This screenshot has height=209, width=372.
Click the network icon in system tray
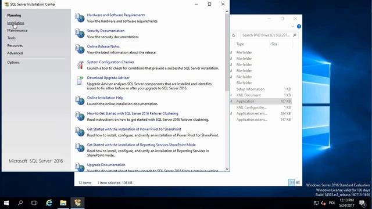pyautogui.click(x=316, y=203)
